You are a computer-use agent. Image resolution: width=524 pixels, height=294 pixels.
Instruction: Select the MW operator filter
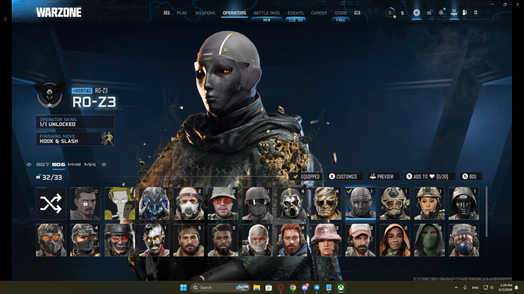coord(90,164)
